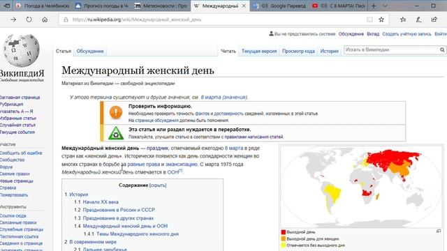Switch to Погода в Челябинске tab

[43, 6]
